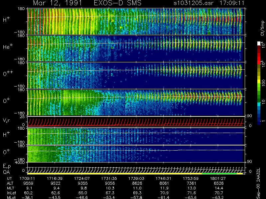Click the date title 'Mar 12, 1991'

58,3
